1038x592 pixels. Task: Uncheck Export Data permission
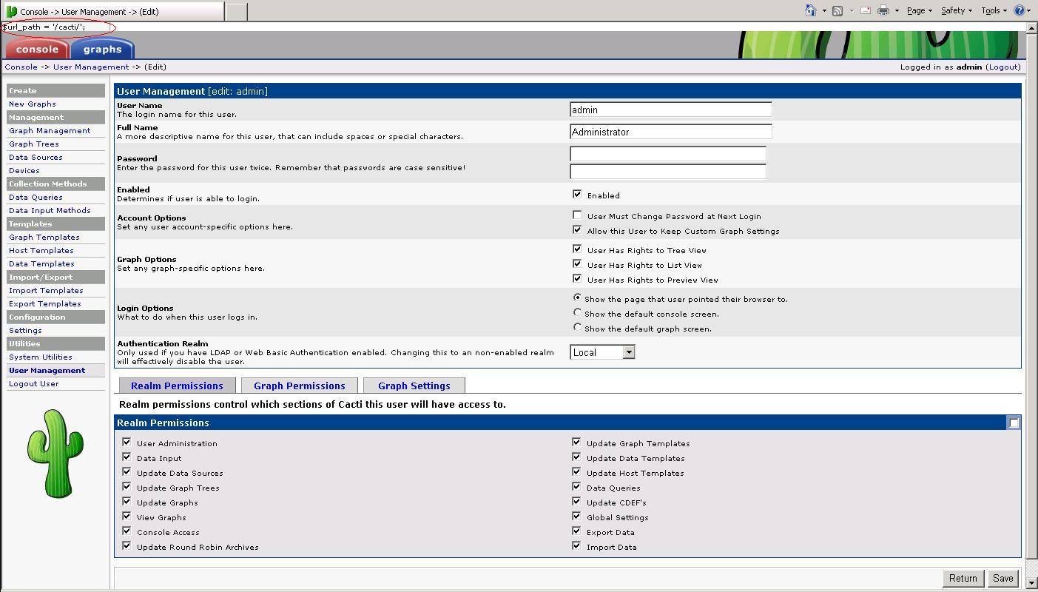coord(576,531)
